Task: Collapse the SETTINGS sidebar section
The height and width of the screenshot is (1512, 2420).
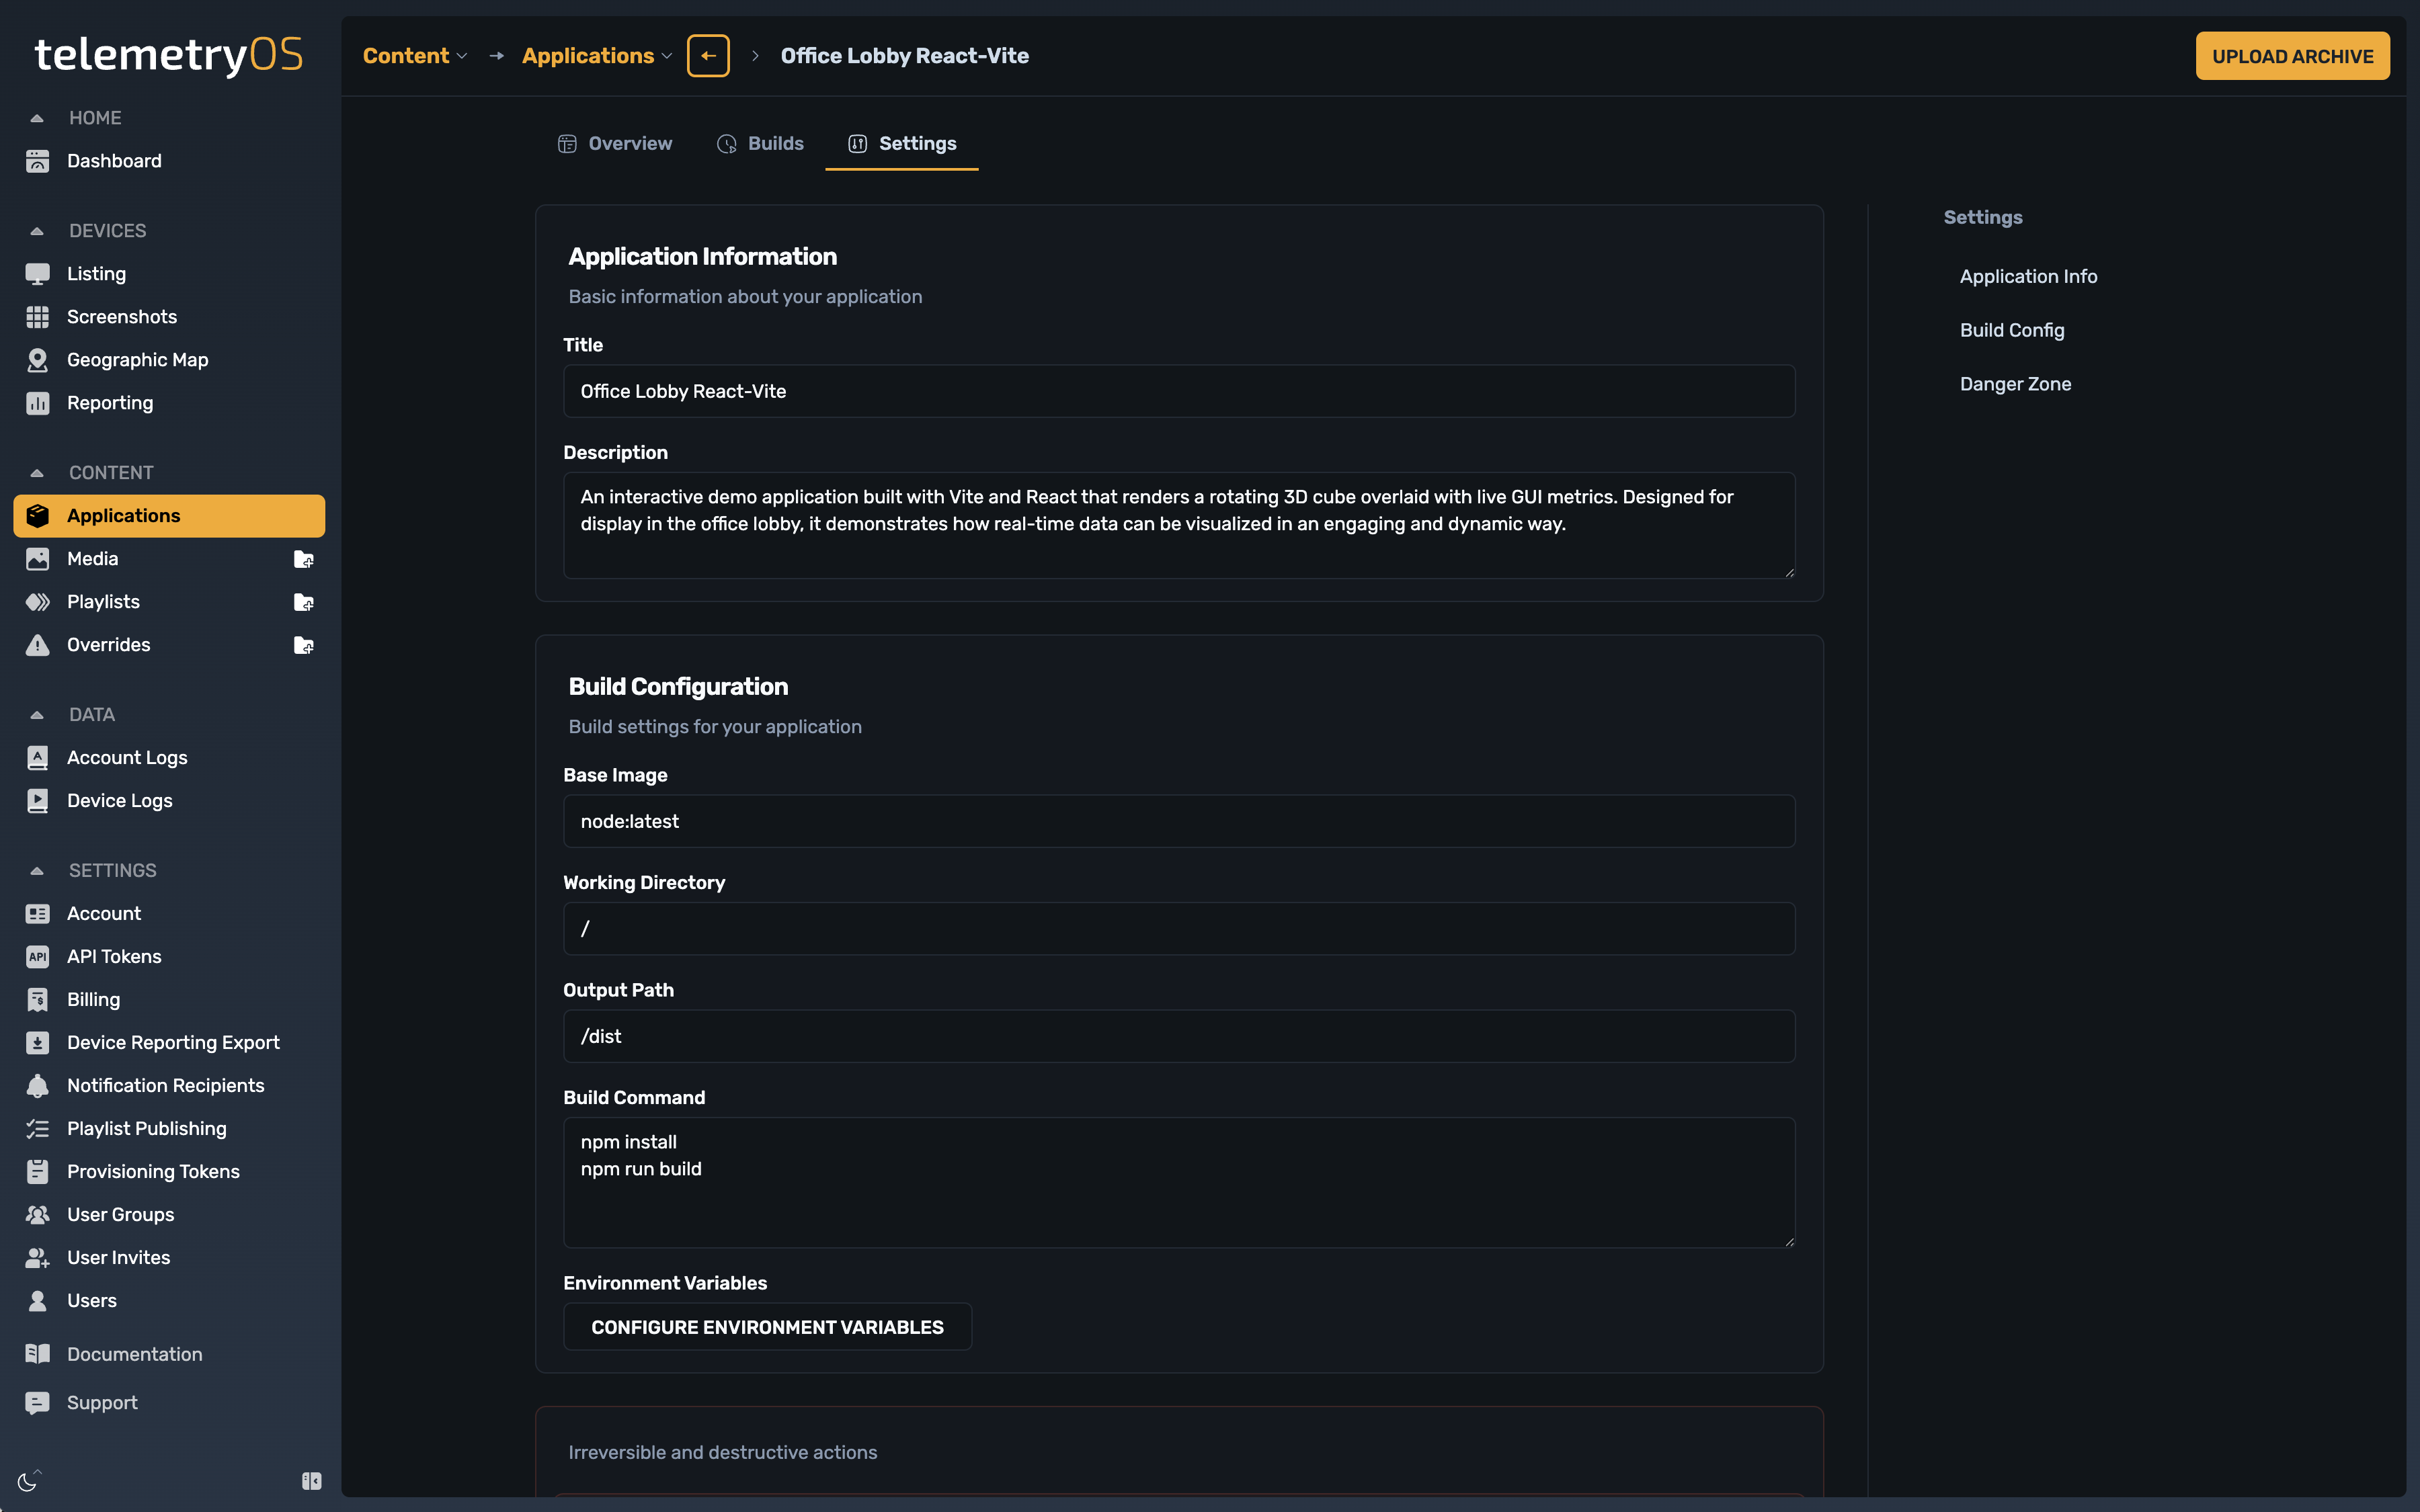Action: [38, 870]
